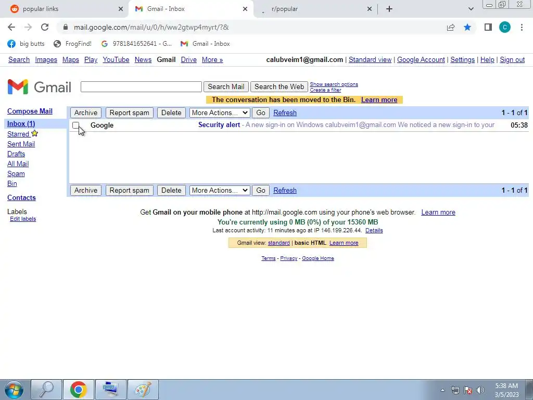Select the Google Security alert email checkbox
Screen dimensions: 533x400
76,125
